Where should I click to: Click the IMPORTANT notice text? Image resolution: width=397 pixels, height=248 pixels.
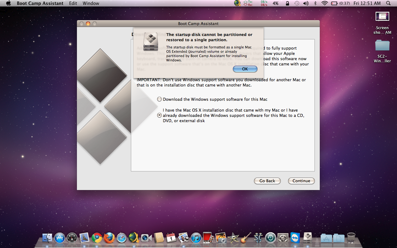pos(221,82)
